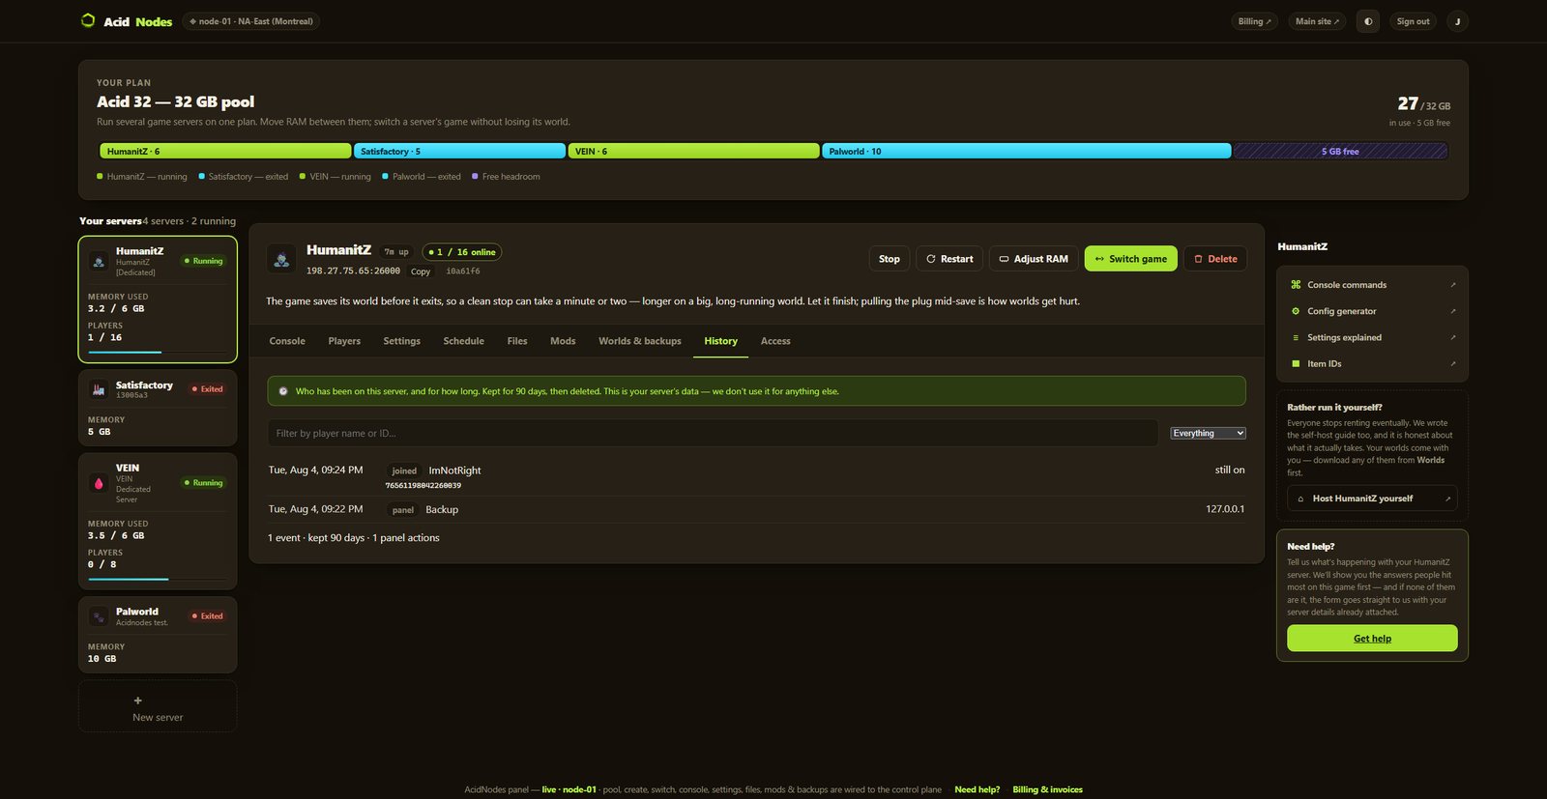Open the Worlds & backups tab
The width and height of the screenshot is (1547, 799).
pyautogui.click(x=640, y=341)
